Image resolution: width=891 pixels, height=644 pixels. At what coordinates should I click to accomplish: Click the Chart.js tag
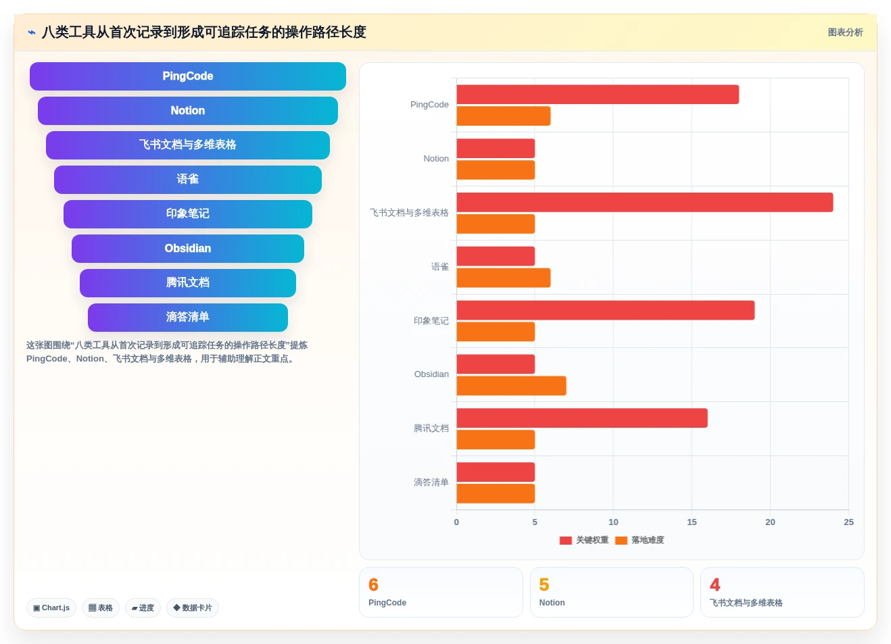(x=51, y=608)
